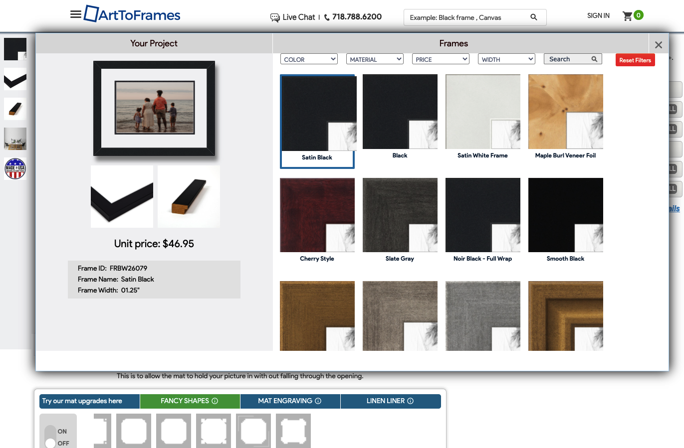Expand the PRICE filter dropdown
This screenshot has width=684, height=448.
441,59
